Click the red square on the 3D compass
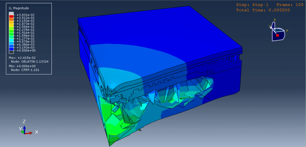 (277, 35)
